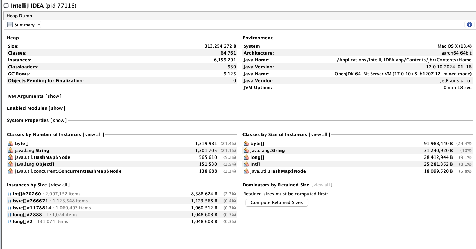This screenshot has width=476, height=249.
Task: Click byte[]#1178814 instance icon
Action: pos(10,208)
